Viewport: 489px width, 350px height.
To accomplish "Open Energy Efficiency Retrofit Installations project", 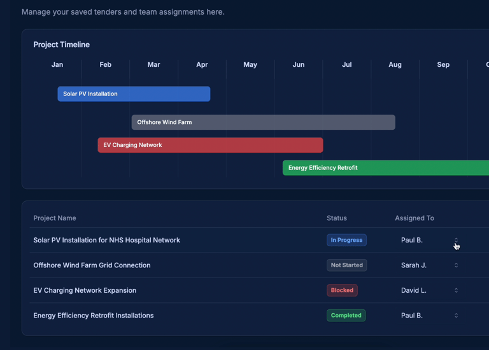I will (x=94, y=316).
